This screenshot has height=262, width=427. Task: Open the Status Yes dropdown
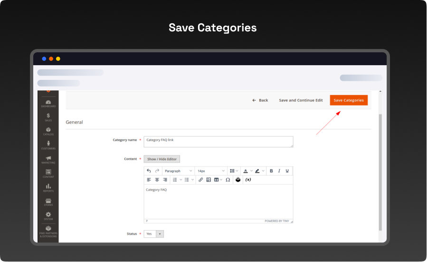[153, 234]
